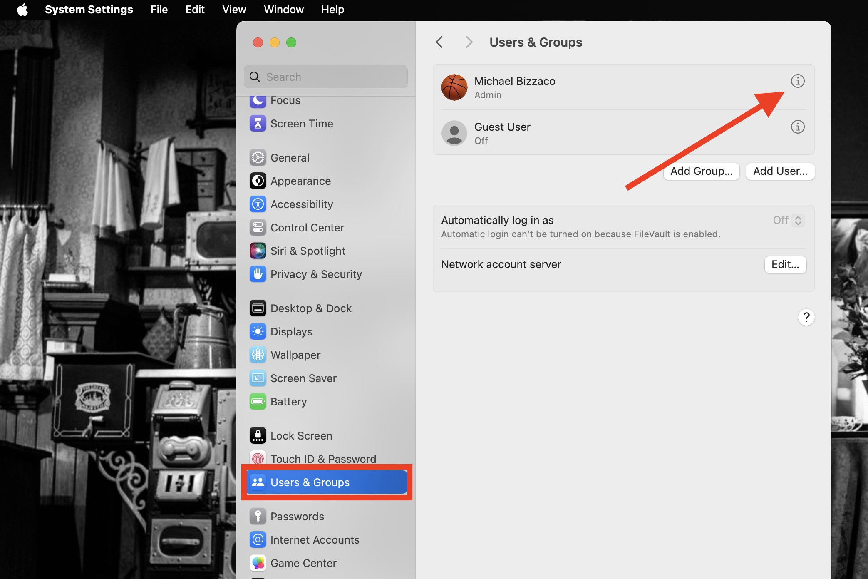Screen dimensions: 868x579
Task: Open the Displays sun icon
Action: tap(258, 332)
